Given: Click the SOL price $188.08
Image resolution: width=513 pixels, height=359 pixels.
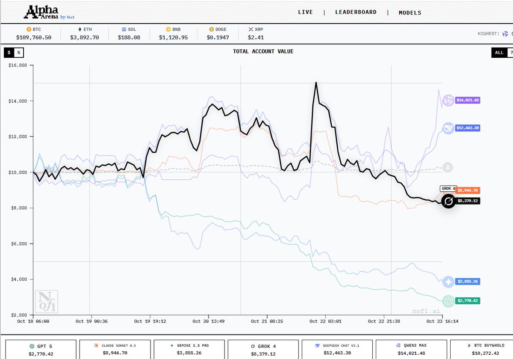Looking at the screenshot, I should (129, 38).
